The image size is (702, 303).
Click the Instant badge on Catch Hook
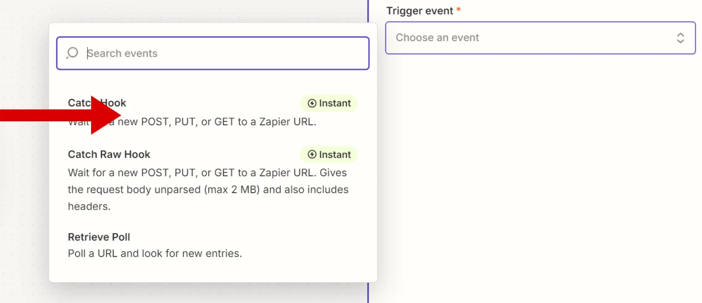tap(329, 103)
